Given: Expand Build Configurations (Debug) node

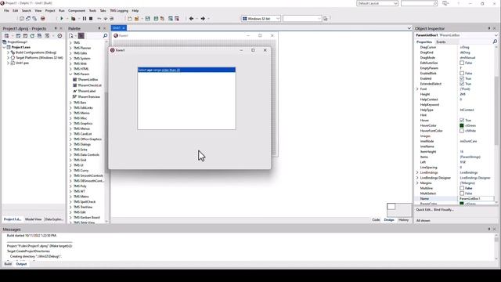Looking at the screenshot, I should [8, 52].
